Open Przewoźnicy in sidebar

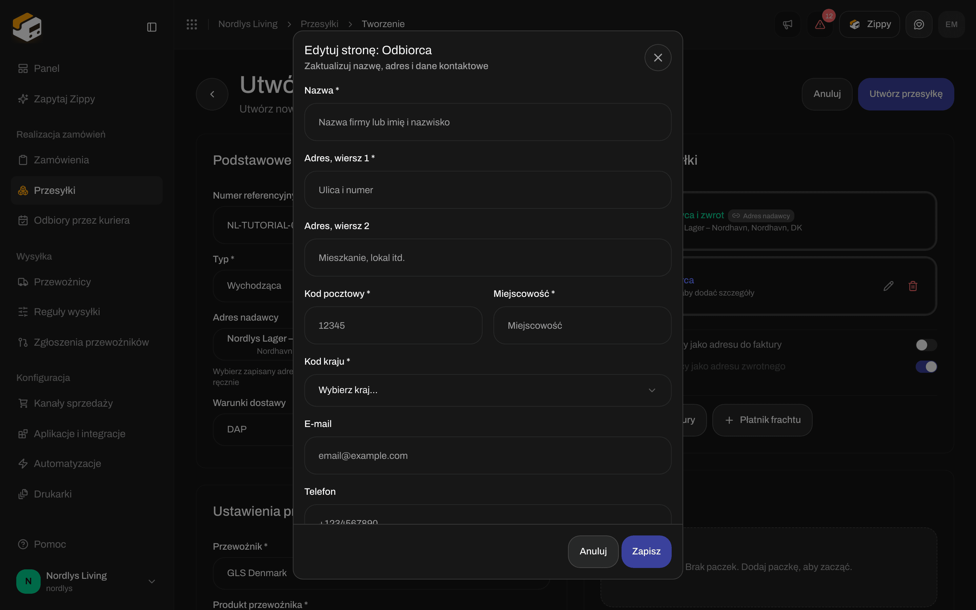pyautogui.click(x=87, y=282)
